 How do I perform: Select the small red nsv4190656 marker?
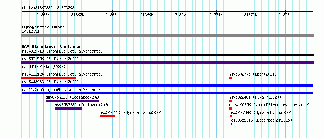(x=230, y=108)
